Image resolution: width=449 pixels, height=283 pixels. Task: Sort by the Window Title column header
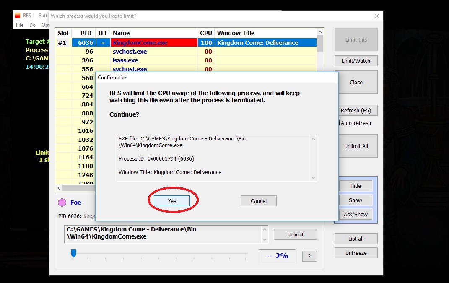point(266,33)
